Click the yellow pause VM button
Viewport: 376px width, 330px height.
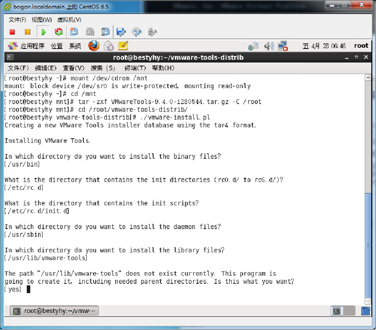tap(28, 32)
